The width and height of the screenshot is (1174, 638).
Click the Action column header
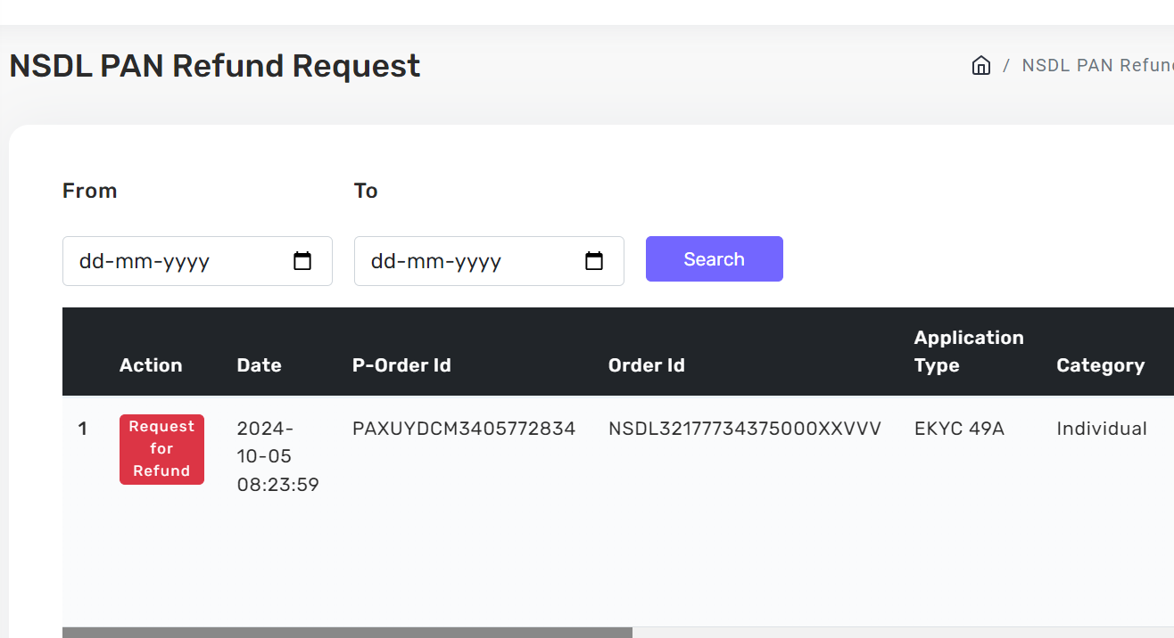(151, 365)
